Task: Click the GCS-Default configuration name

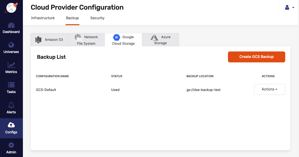Action: click(x=46, y=90)
